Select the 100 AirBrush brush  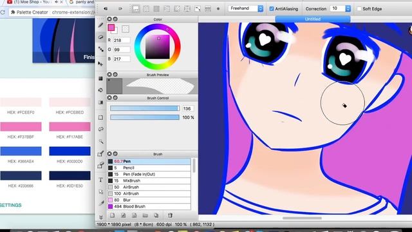(x=149, y=193)
